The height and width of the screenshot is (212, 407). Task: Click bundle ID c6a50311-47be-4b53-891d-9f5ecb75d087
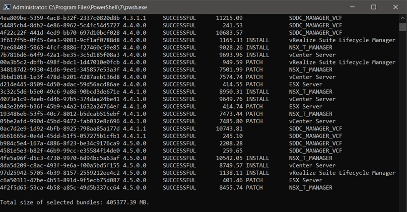[60, 180]
